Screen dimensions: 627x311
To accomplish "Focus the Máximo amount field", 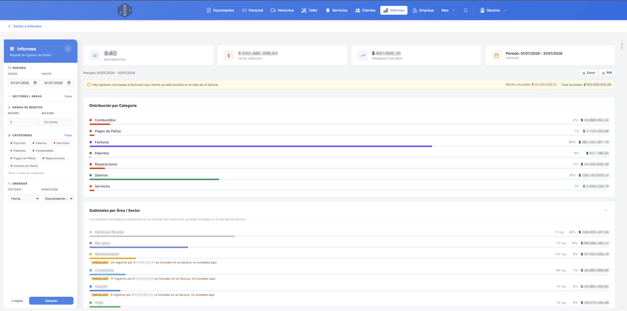I will click(x=58, y=122).
